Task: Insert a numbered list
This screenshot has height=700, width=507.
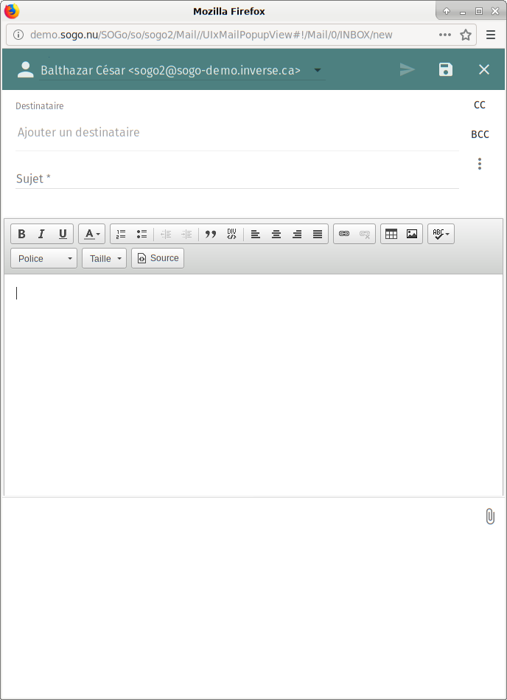Action: coord(121,234)
